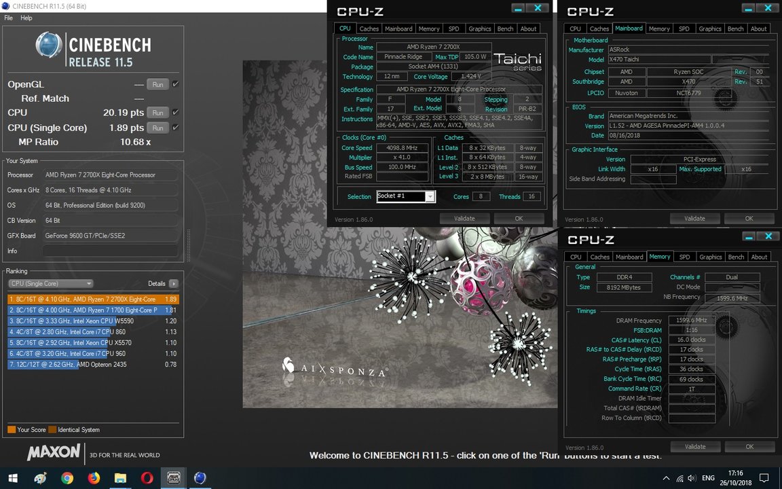Open Caches tab in CPU window
Screen dimensions: 782x489
pos(369,29)
